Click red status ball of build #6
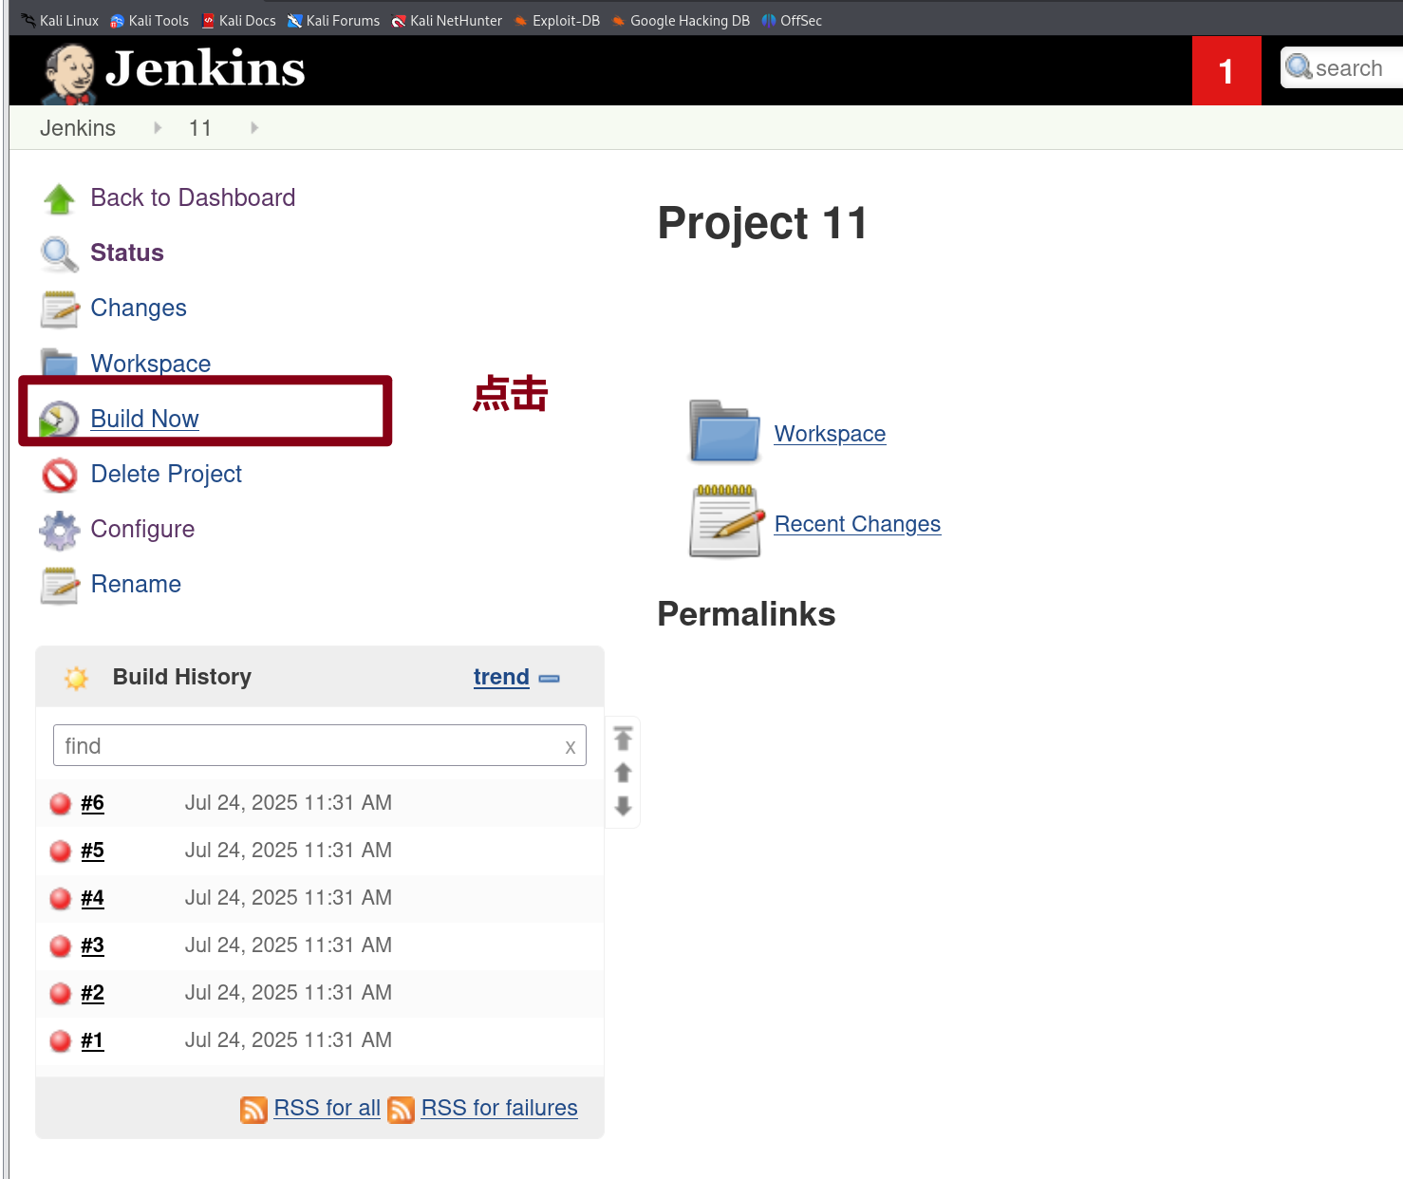This screenshot has width=1403, height=1179. point(61,803)
